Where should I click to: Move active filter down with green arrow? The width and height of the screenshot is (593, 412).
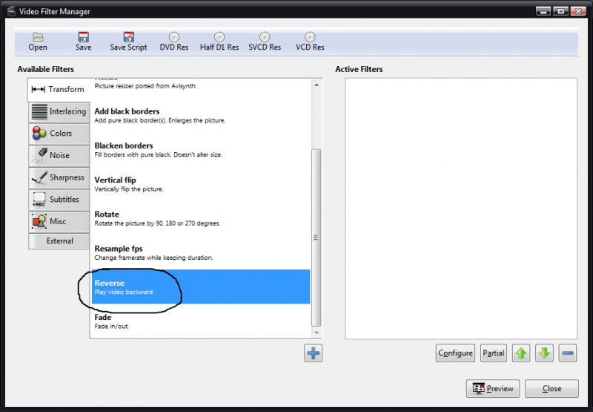pos(545,353)
